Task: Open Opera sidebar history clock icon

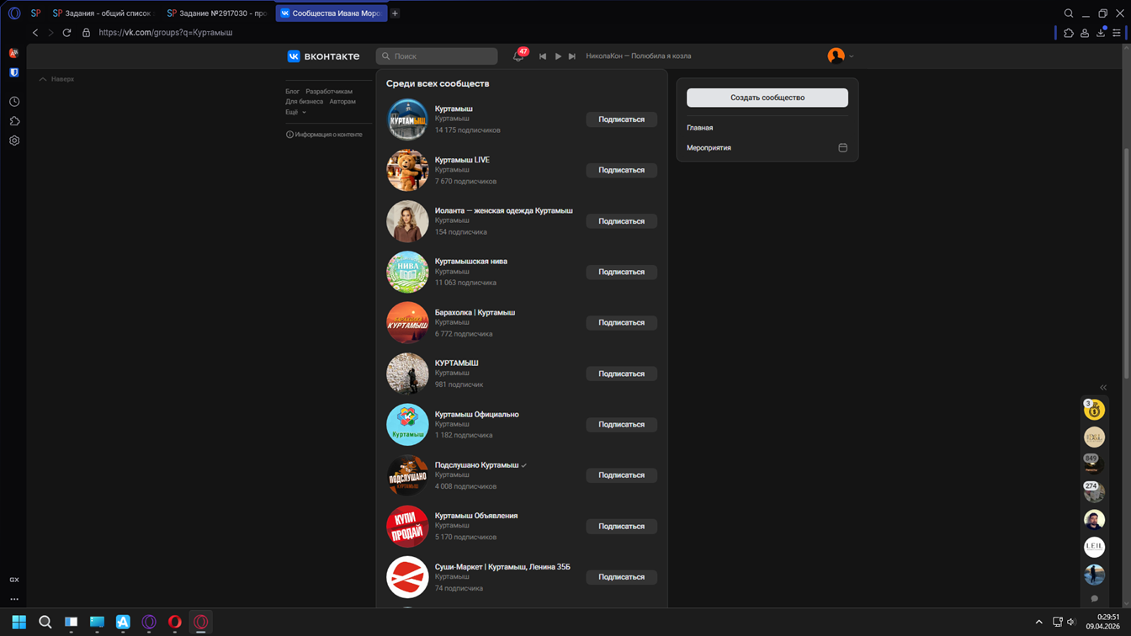Action: [14, 102]
